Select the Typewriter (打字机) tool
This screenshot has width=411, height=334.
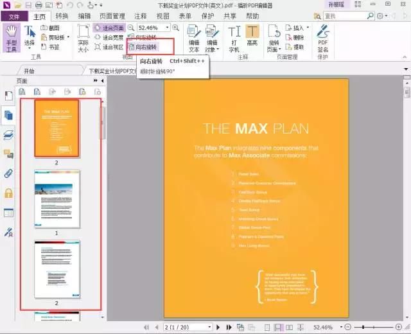[x=234, y=39]
